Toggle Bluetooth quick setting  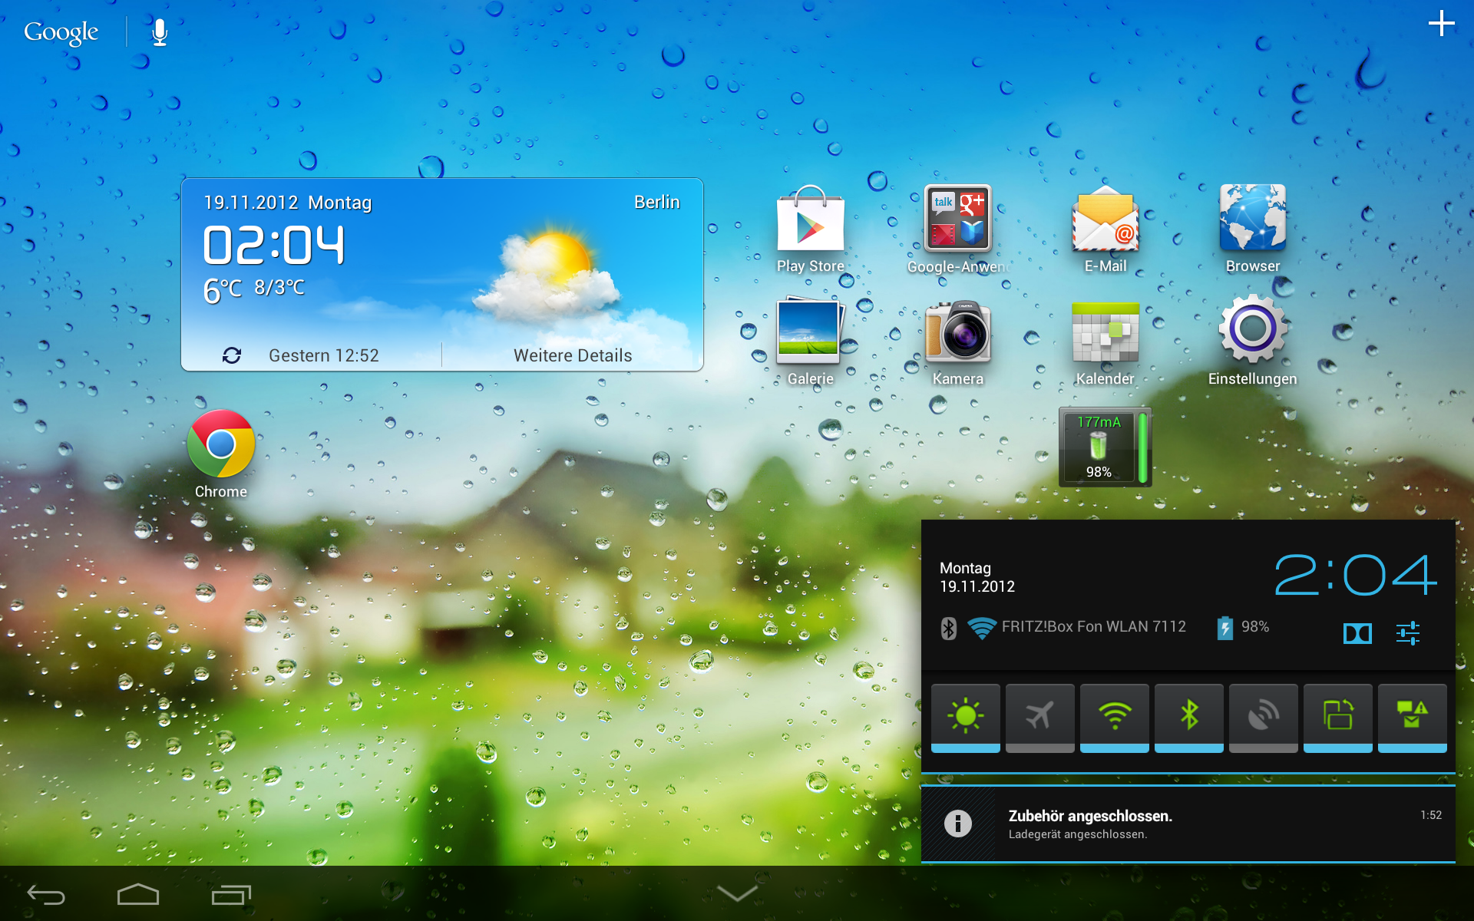[x=1188, y=716]
